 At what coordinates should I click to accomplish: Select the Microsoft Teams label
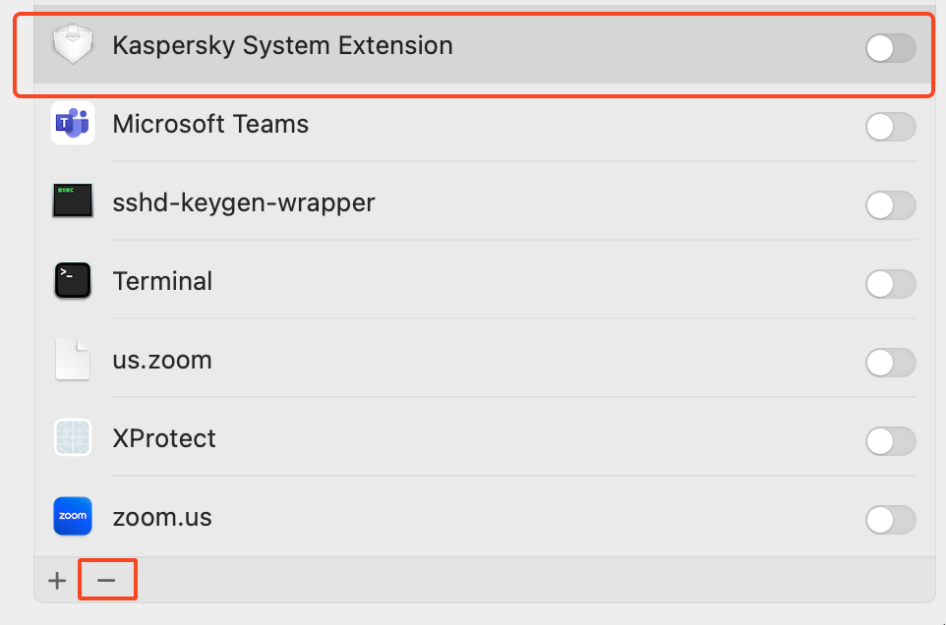[x=210, y=124]
